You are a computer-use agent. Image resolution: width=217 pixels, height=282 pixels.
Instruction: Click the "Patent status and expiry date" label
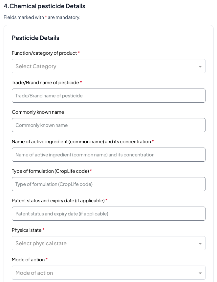coord(58,201)
